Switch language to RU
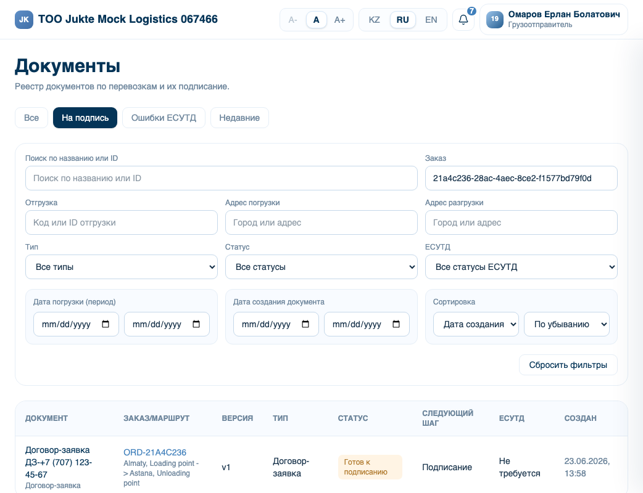Screen dimensions: 643x493 click(x=403, y=20)
